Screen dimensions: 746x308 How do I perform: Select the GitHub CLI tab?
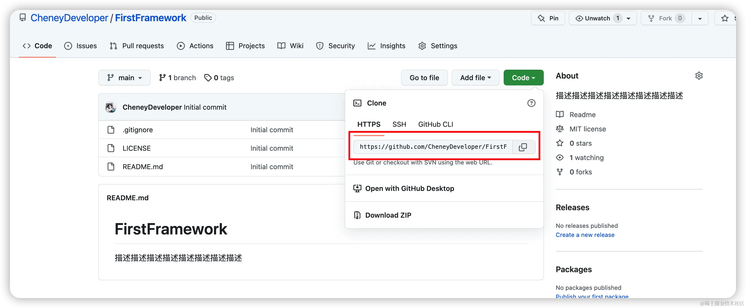pyautogui.click(x=435, y=125)
